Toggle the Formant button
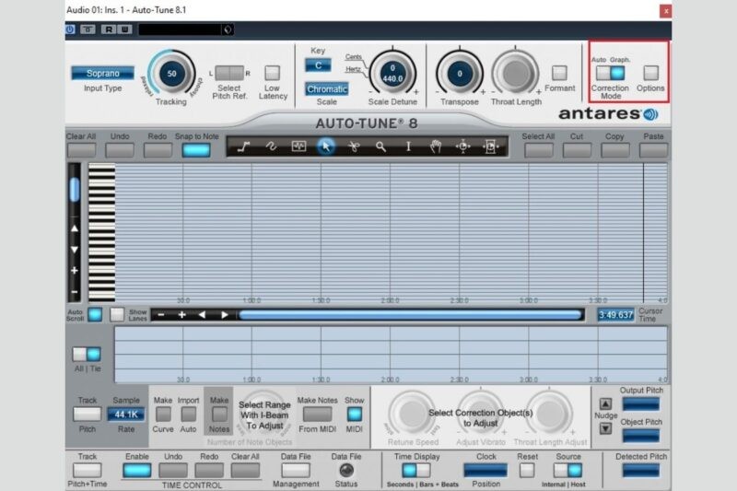 559,73
